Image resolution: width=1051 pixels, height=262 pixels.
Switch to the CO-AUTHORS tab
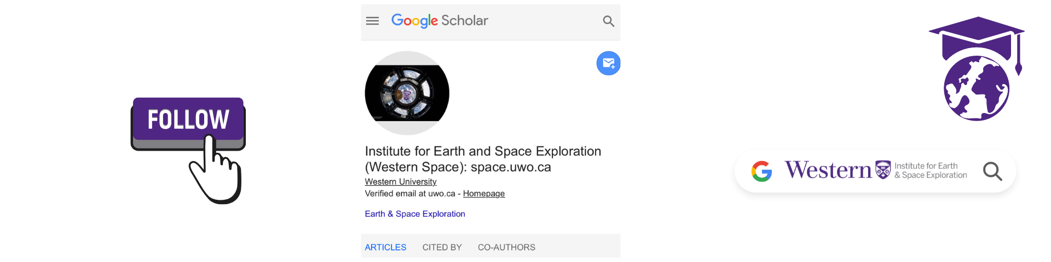(x=506, y=247)
